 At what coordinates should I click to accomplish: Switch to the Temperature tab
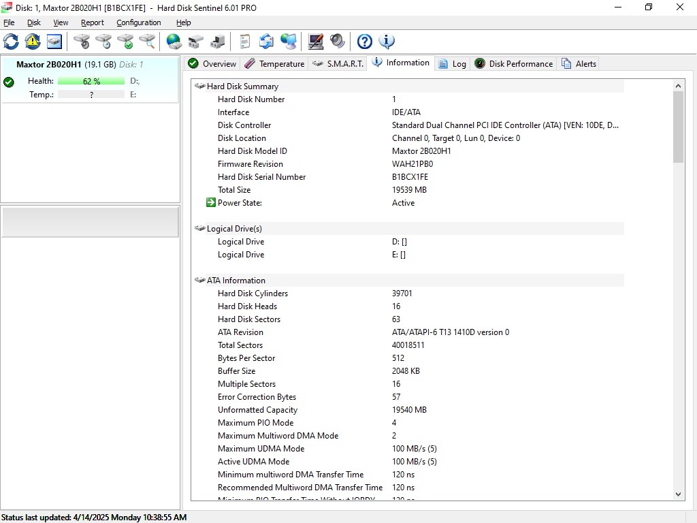point(275,63)
